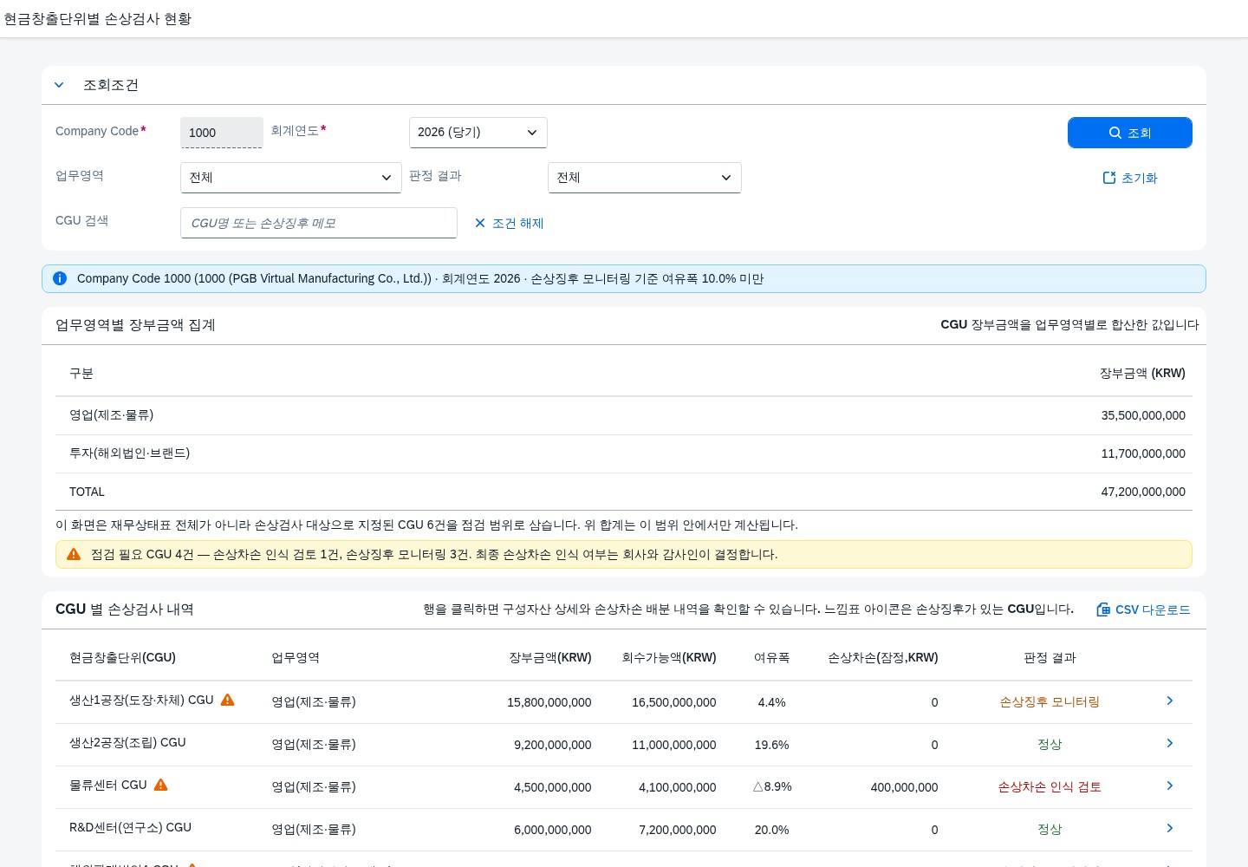Open details arrow for 물류센터 CGU row

click(1170, 786)
